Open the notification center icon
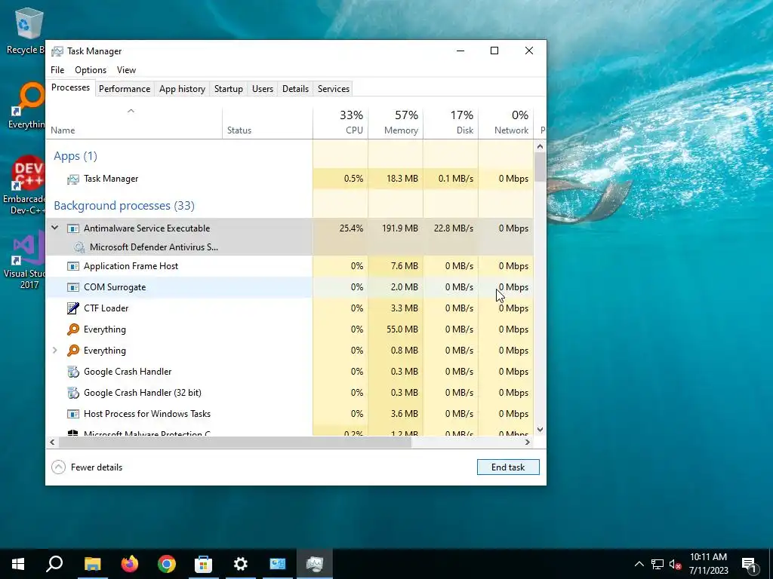 tap(750, 564)
